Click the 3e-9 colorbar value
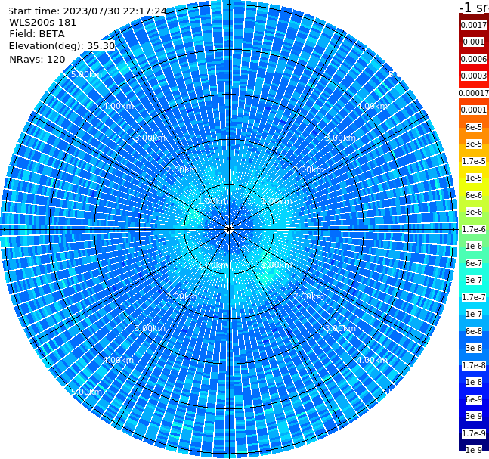 (474, 416)
